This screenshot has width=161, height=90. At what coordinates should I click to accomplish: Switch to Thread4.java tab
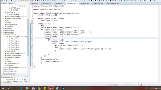tap(84, 3)
